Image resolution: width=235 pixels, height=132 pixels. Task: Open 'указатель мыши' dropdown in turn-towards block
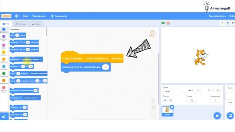point(31,98)
